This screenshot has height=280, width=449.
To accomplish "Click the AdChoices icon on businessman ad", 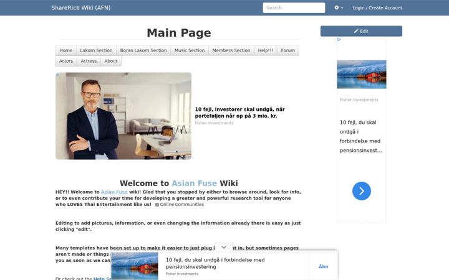I will coord(58,75).
